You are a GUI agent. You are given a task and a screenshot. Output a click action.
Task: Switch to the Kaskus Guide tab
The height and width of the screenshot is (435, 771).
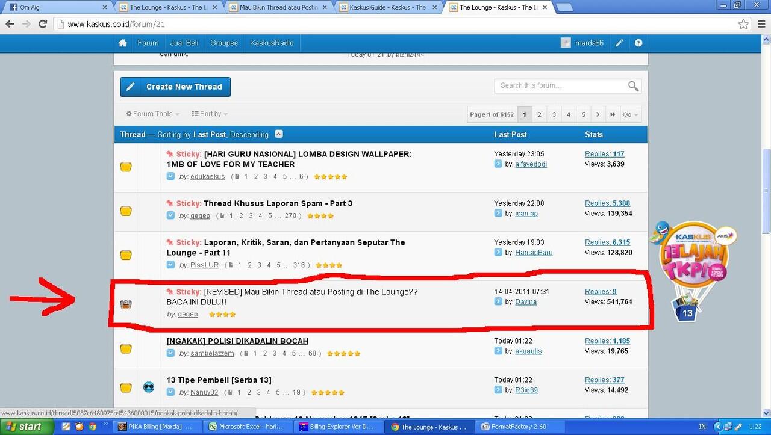click(390, 7)
